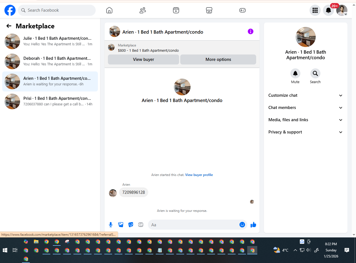This screenshot has width=356, height=263.
Task: Open the Windows Start menu
Action: [5, 250]
